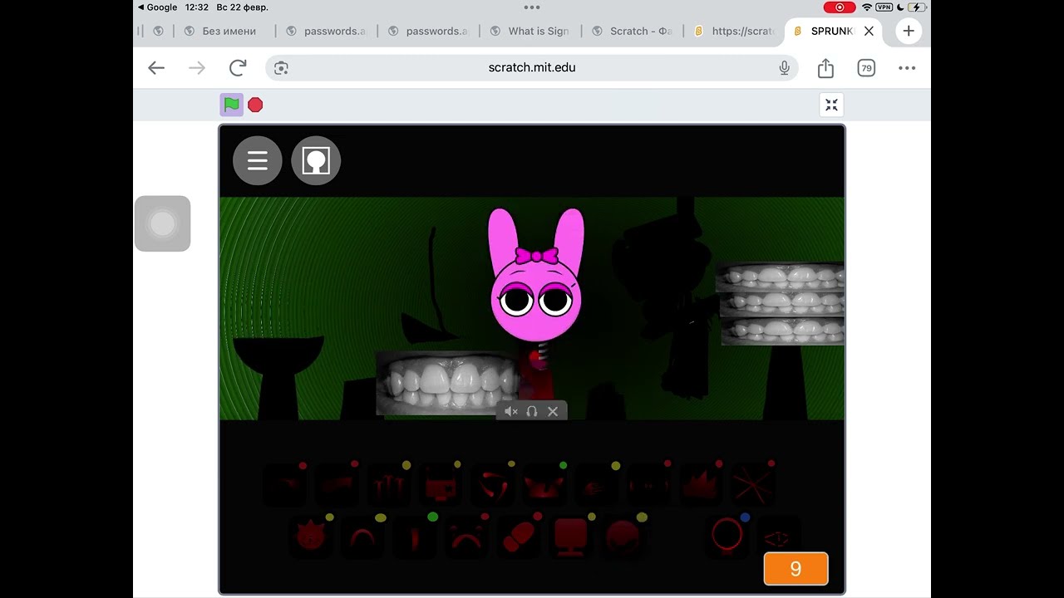Click the top teeth image in right stack
Screen dimensions: 1064x598
(x=780, y=277)
